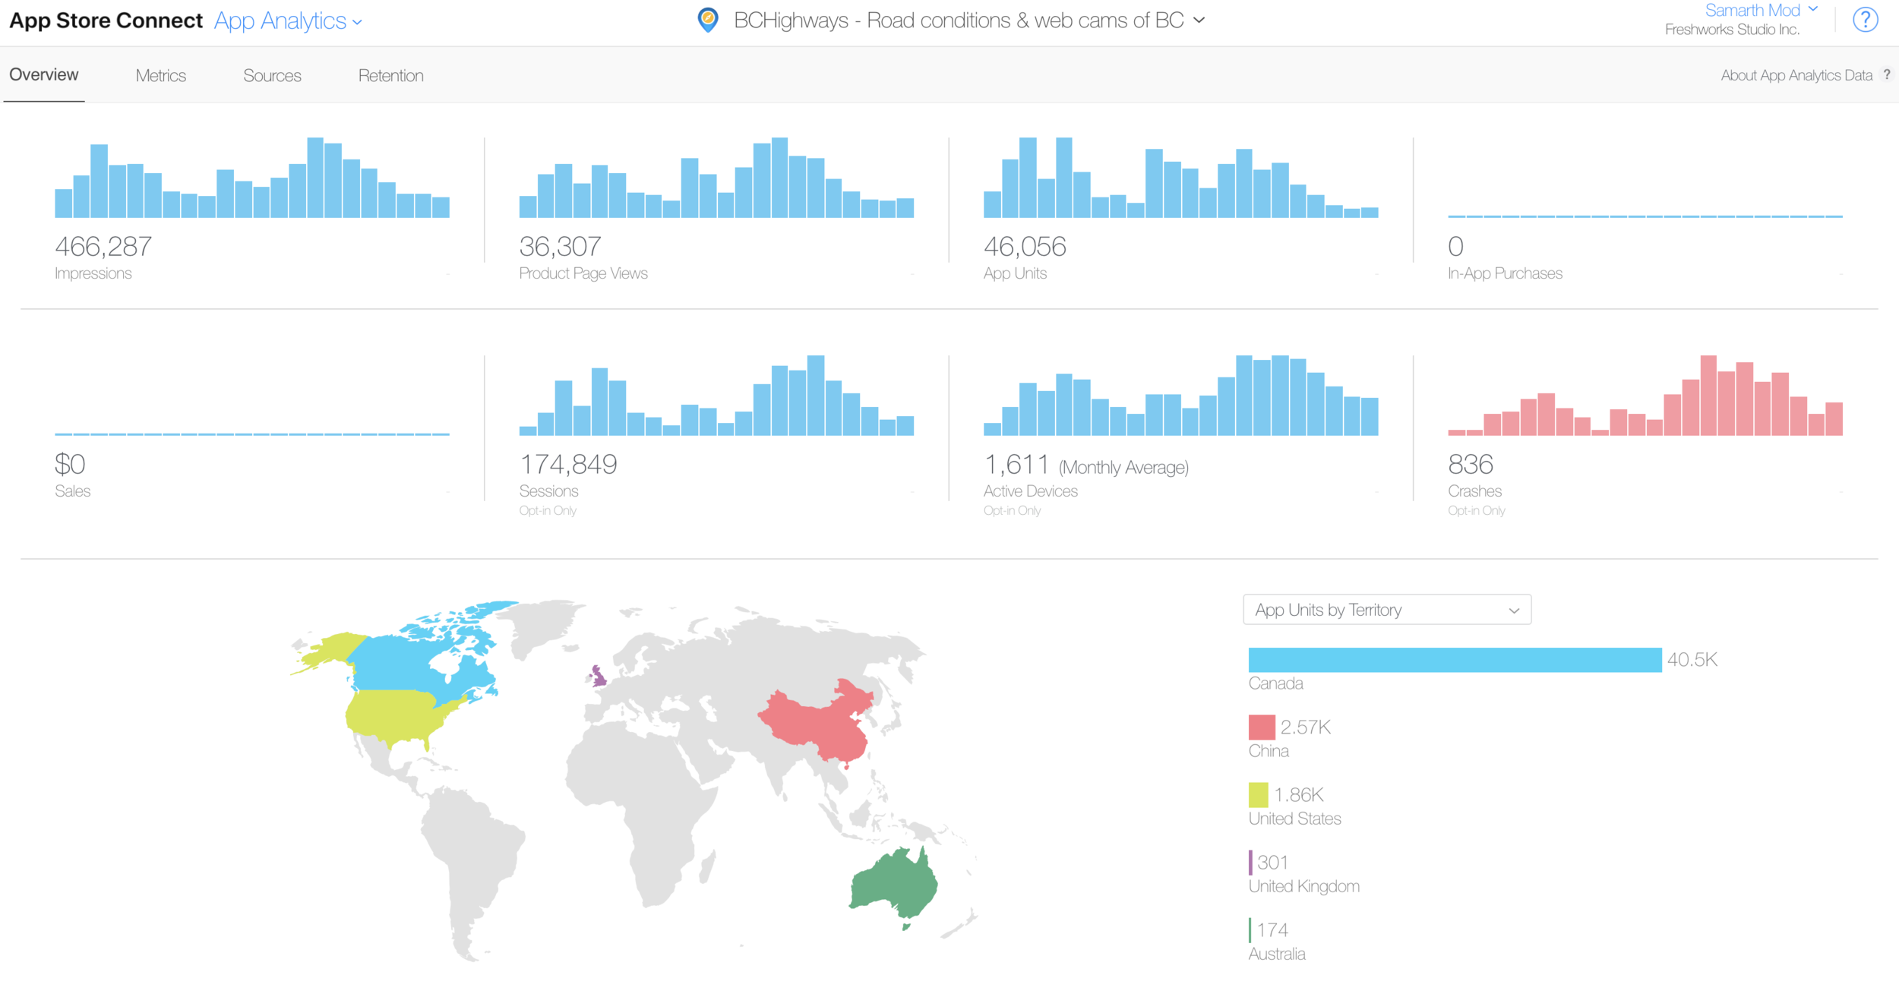This screenshot has width=1899, height=994.
Task: Switch to the Retention tab
Action: [390, 75]
